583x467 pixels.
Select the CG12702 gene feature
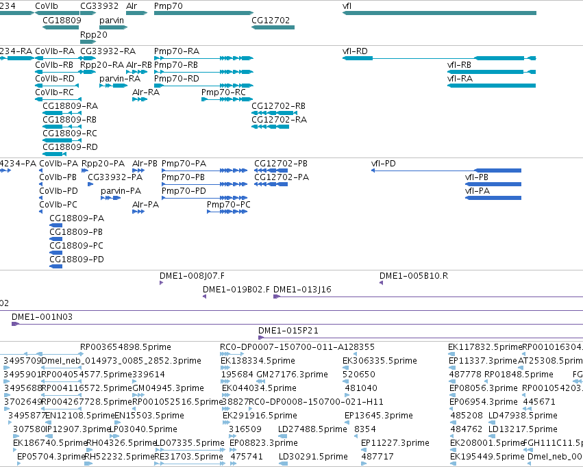click(x=273, y=27)
